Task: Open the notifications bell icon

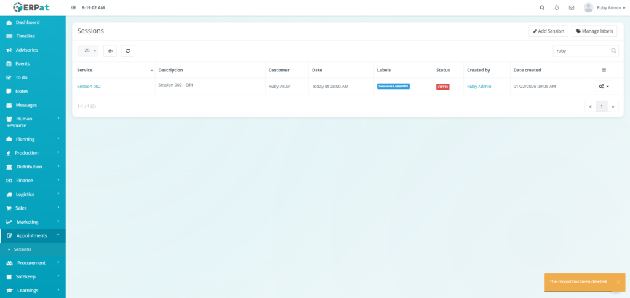Action: (557, 8)
